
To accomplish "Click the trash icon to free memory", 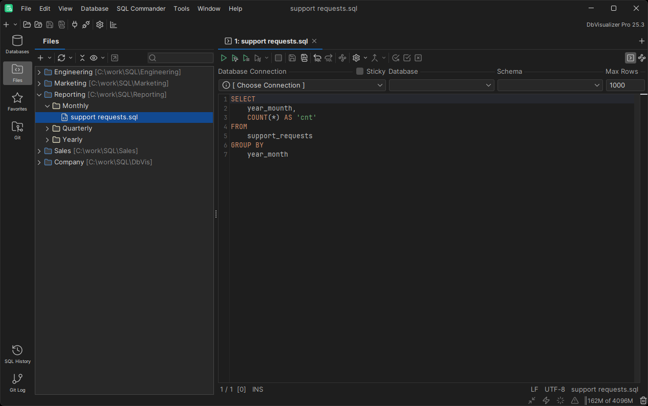I will (643, 400).
